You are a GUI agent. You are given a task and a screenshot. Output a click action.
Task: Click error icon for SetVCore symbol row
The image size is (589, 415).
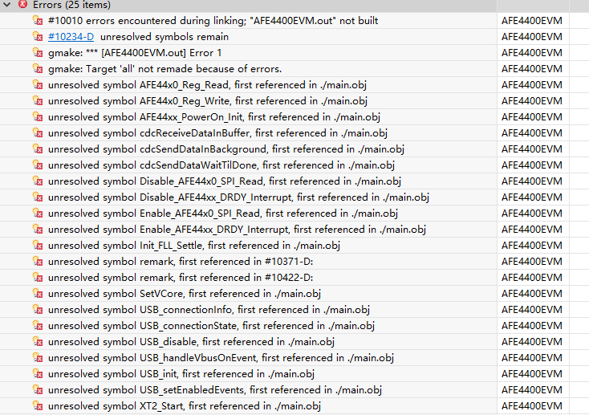pos(37,293)
